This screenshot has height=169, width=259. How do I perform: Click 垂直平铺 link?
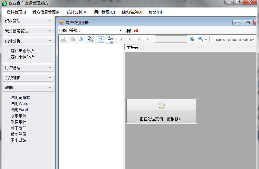(18, 122)
